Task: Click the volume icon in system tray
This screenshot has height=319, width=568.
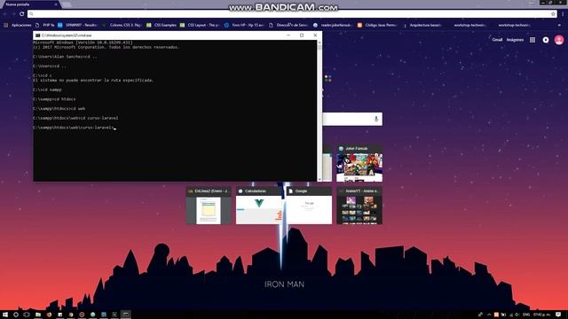Action: tap(517, 315)
